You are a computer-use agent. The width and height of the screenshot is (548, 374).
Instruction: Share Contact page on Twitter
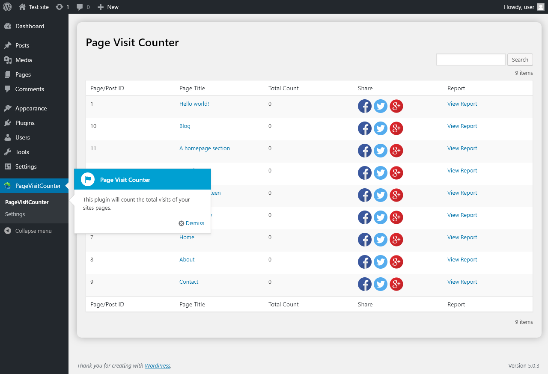point(381,284)
